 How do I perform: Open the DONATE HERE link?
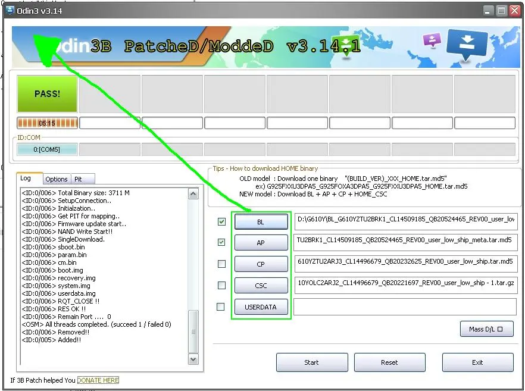(98, 380)
